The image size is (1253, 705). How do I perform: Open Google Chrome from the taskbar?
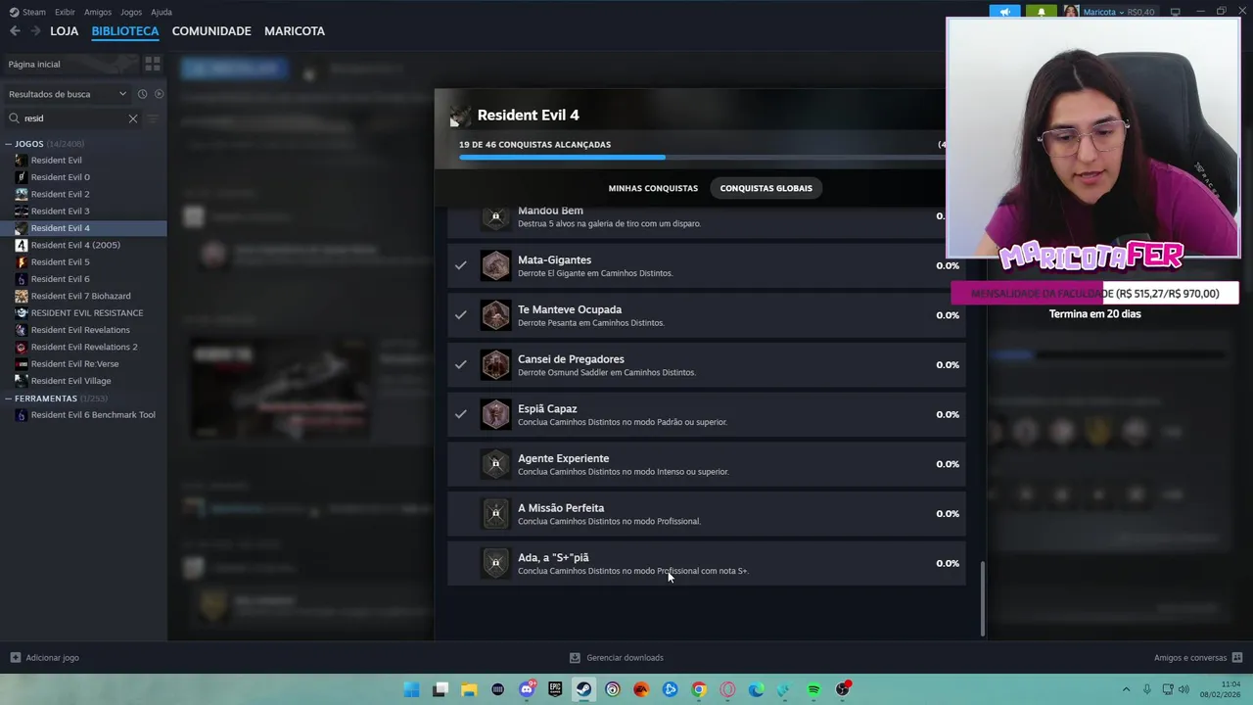point(699,689)
